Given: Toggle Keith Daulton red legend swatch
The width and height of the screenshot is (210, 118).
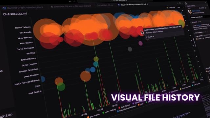Looking at the screenshot, I should pyautogui.click(x=119, y=108).
